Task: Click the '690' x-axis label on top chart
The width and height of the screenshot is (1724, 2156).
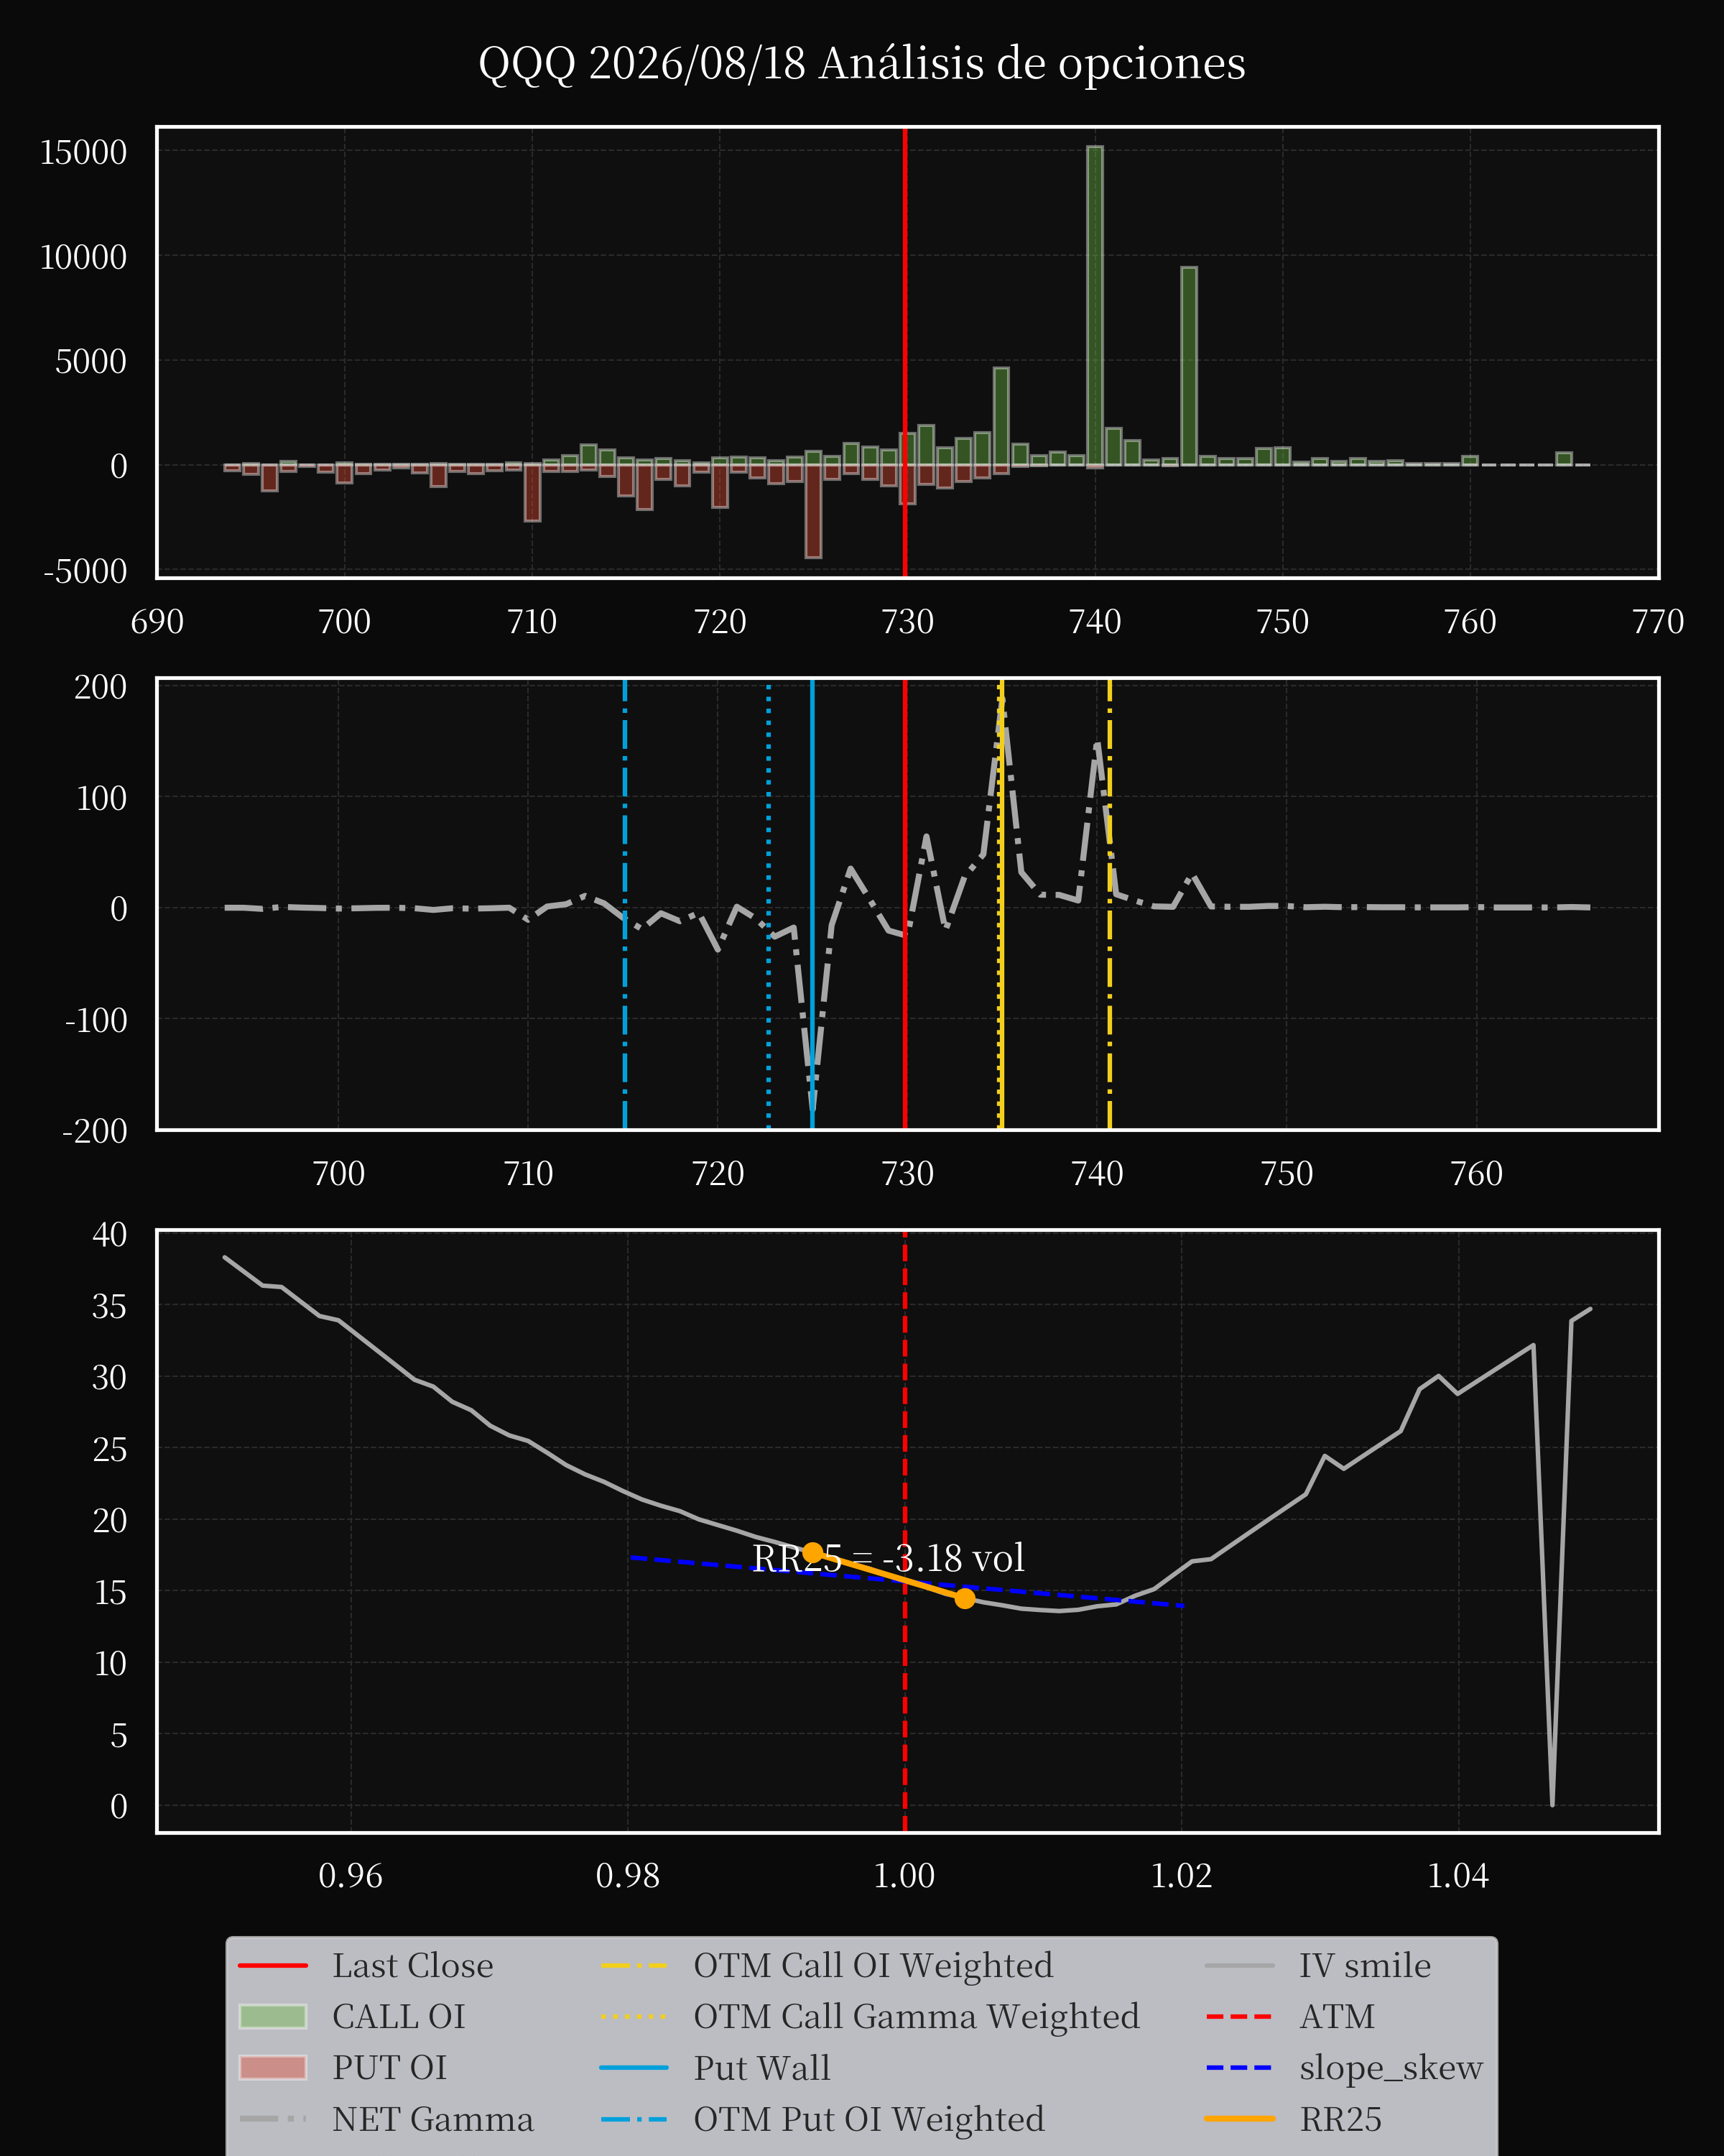Action: tap(157, 622)
